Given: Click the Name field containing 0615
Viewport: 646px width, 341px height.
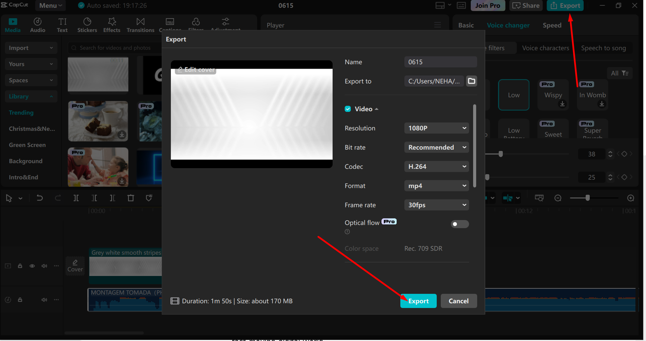Looking at the screenshot, I should [x=440, y=62].
